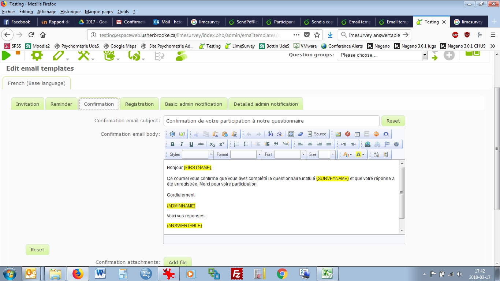Click the Find binoculars icon in editor

tap(270, 134)
